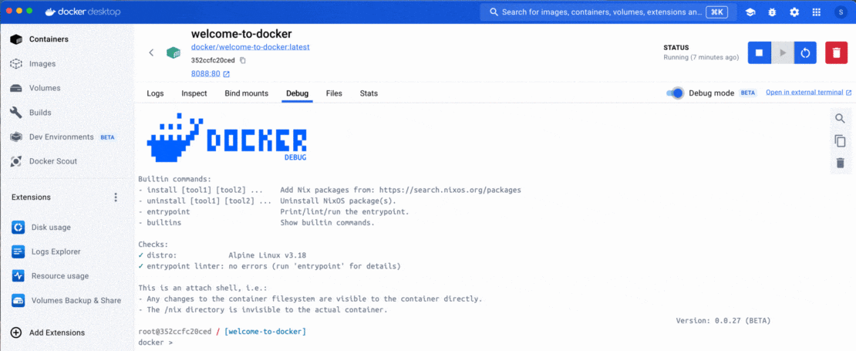Click the Running (7 minutes ago) status text
856x351 pixels.
[x=701, y=57]
